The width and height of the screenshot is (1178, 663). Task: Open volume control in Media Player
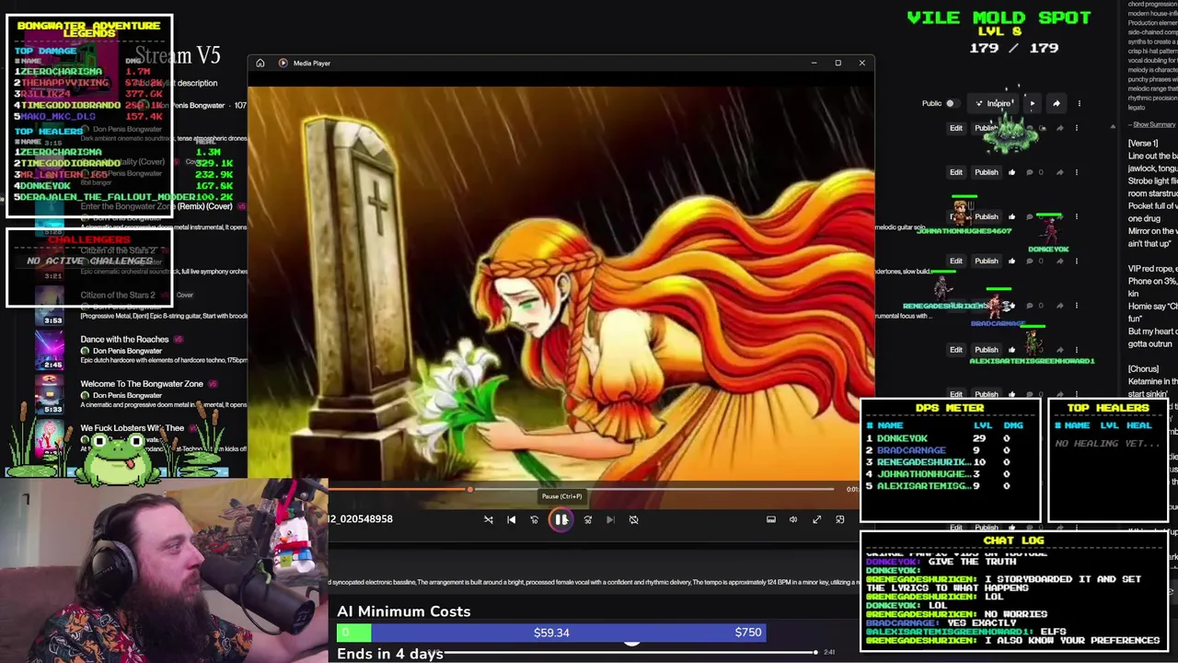(x=793, y=519)
